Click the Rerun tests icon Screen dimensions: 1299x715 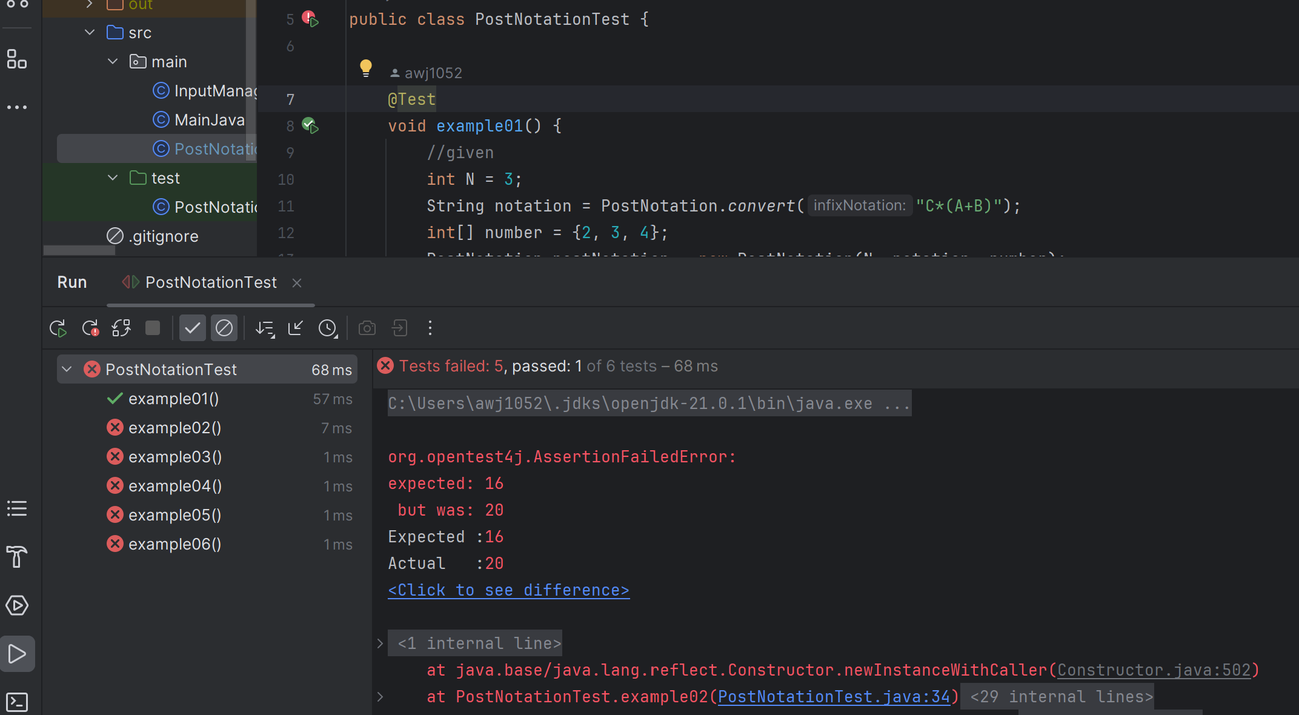(x=58, y=328)
